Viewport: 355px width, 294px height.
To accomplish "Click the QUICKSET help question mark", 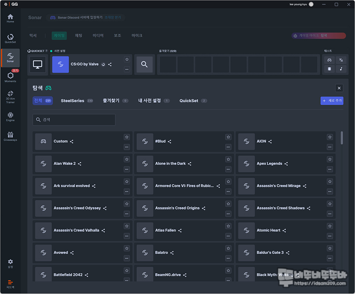I will (47, 51).
